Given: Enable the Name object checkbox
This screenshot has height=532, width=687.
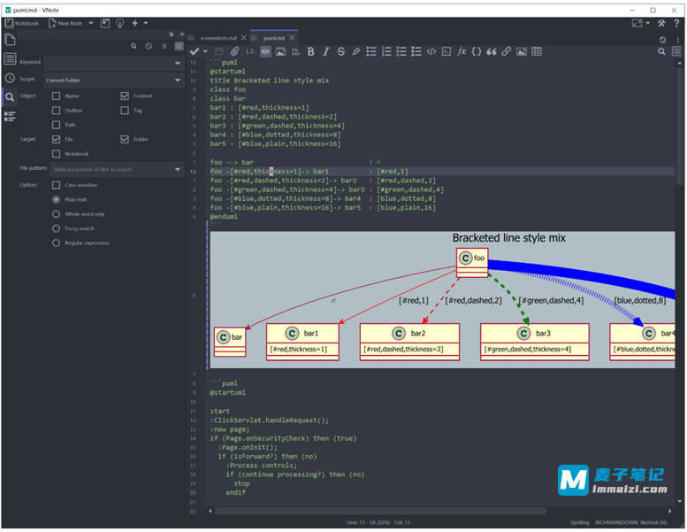Looking at the screenshot, I should 56,96.
